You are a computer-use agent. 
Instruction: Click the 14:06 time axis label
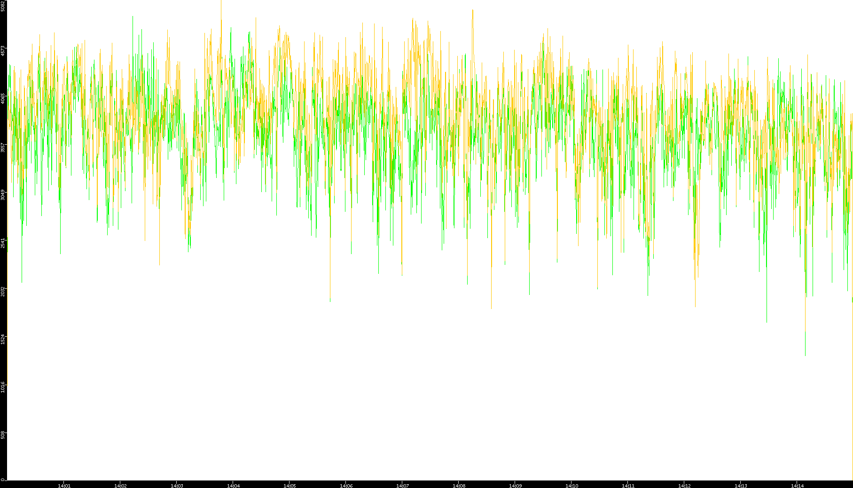click(x=346, y=486)
